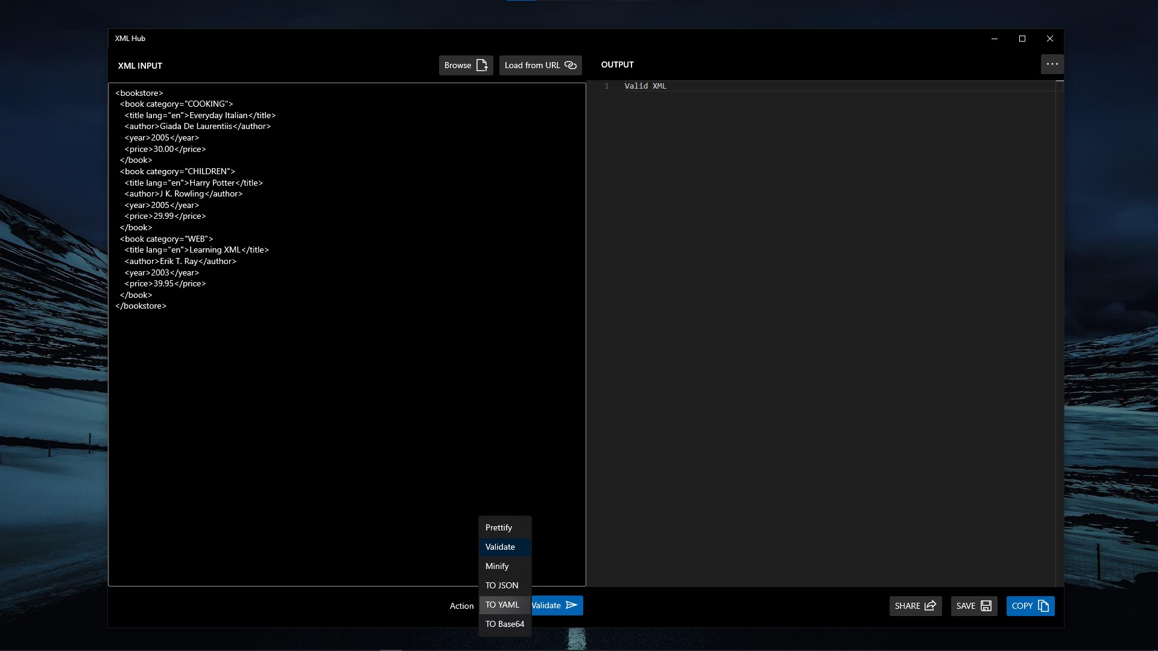Click the Load from URL link icon
Screen dimensions: 1158x651
pos(571,65)
